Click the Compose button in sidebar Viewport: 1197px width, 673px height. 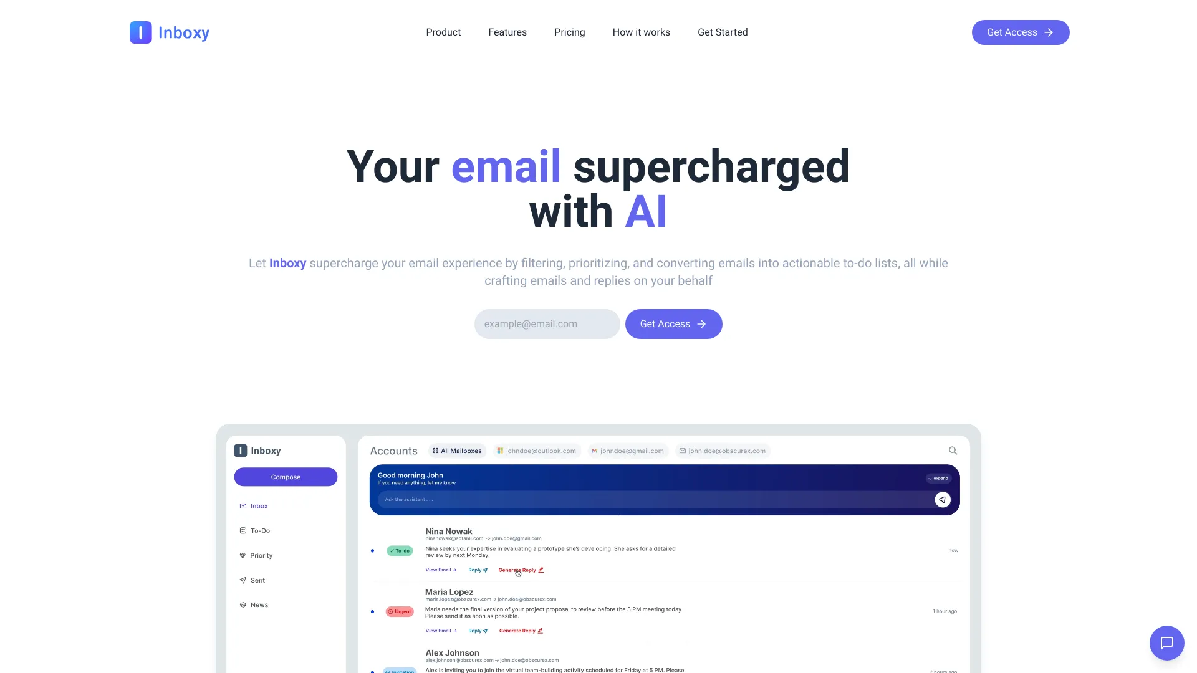tap(286, 477)
